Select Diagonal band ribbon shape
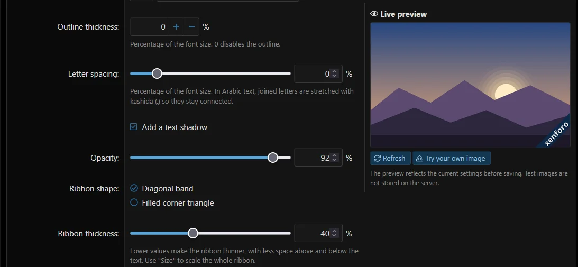 (134, 188)
